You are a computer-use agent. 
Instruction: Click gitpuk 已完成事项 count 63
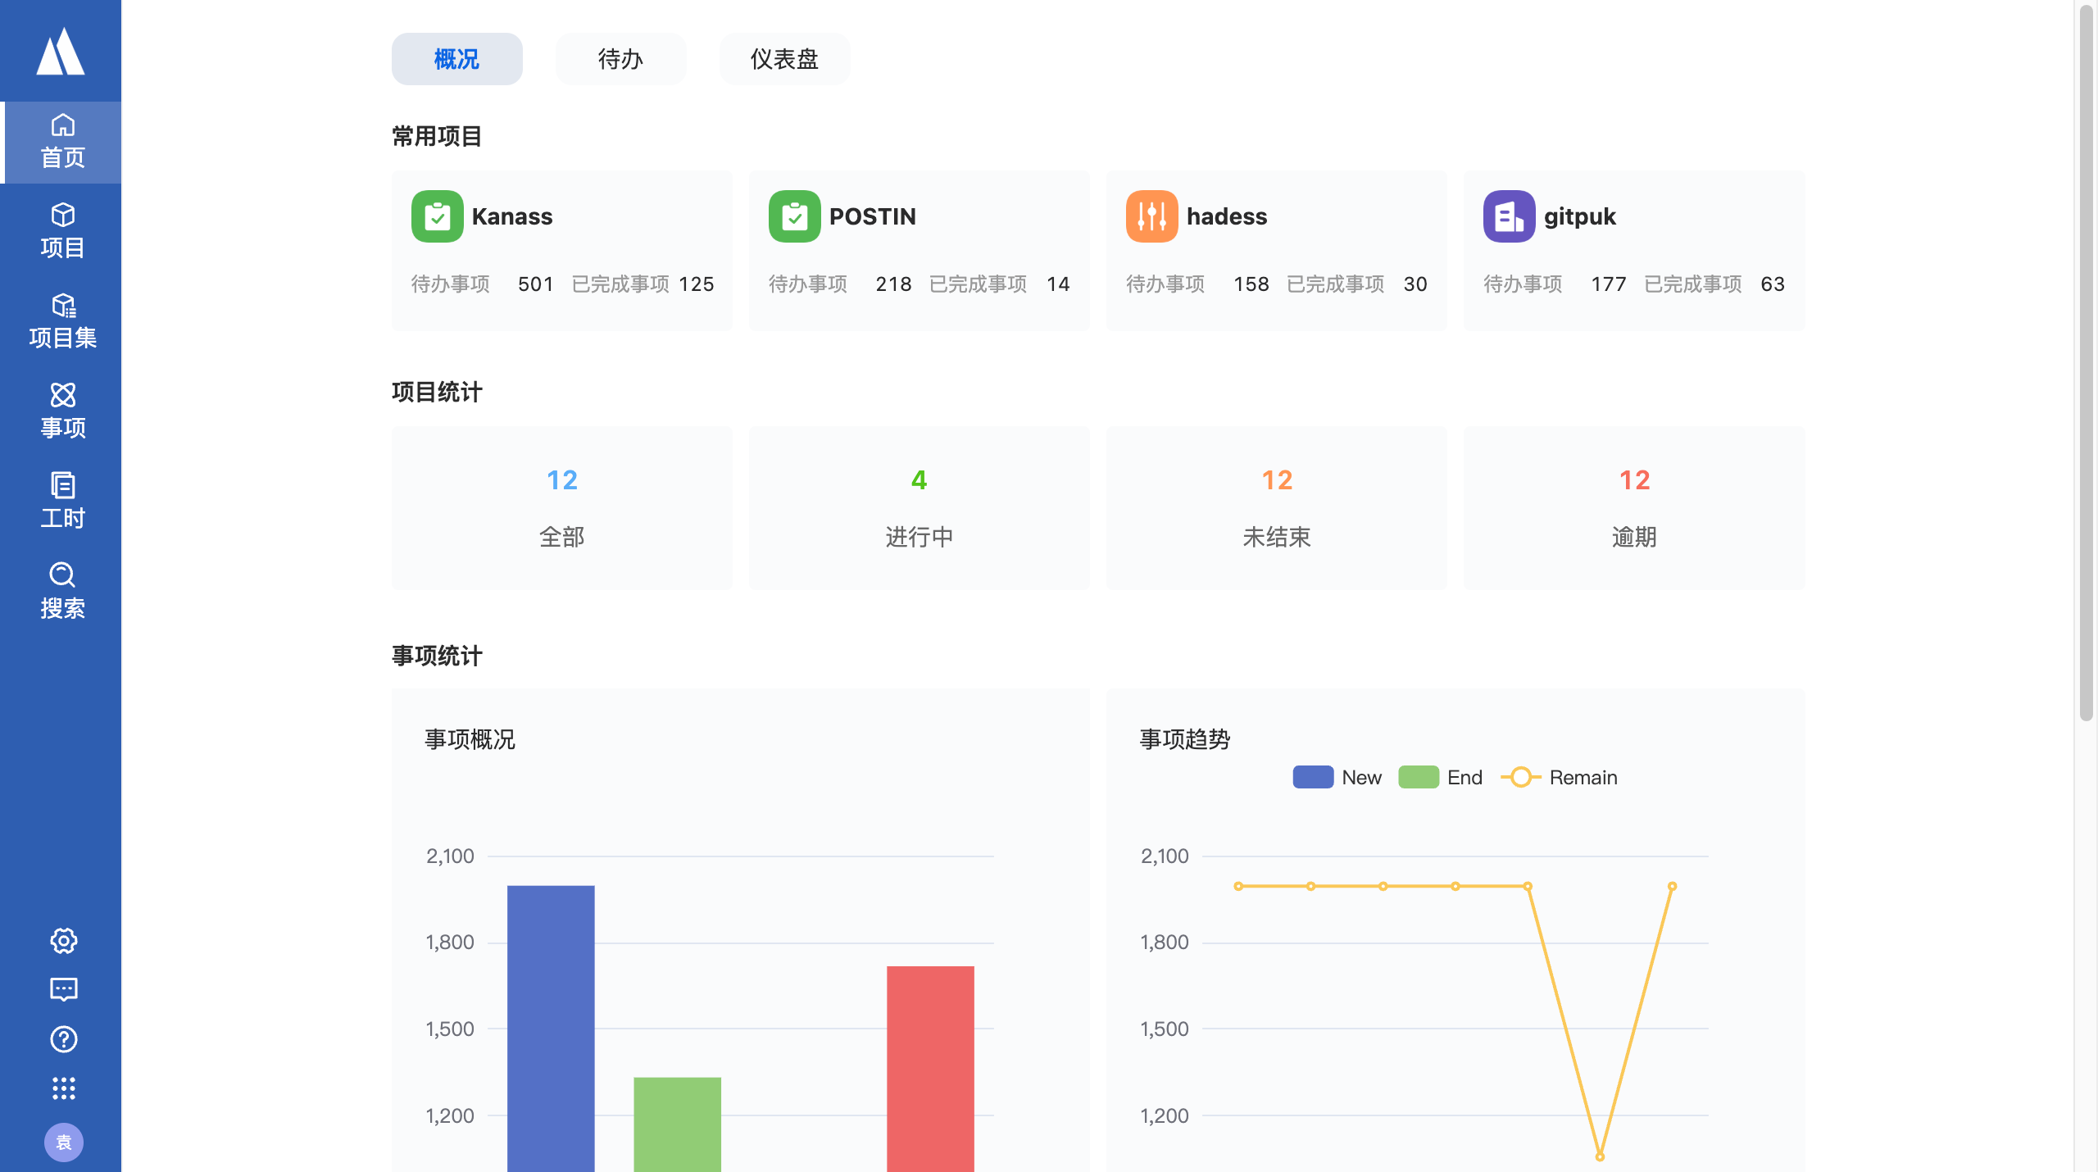point(1773,284)
